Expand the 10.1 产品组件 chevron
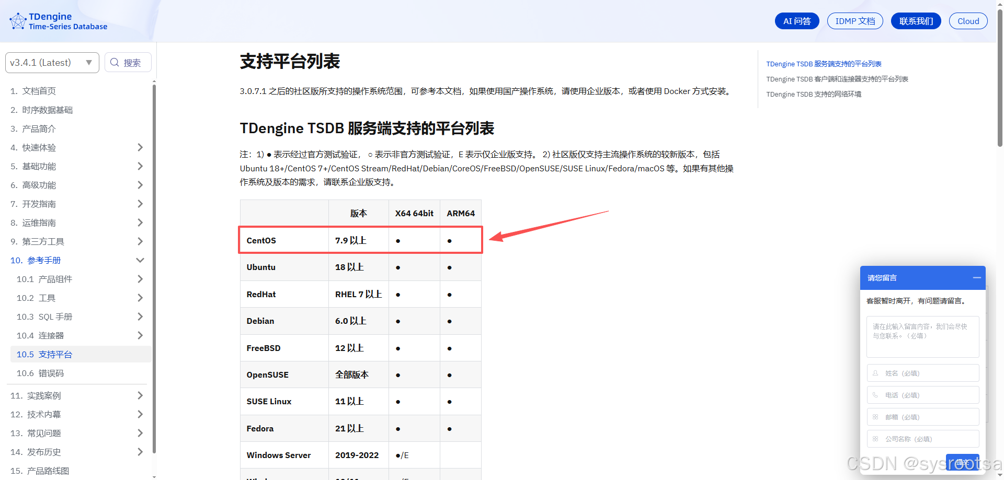The image size is (1004, 480). 140,279
